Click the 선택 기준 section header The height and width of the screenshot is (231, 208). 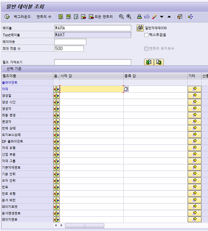click(14, 69)
